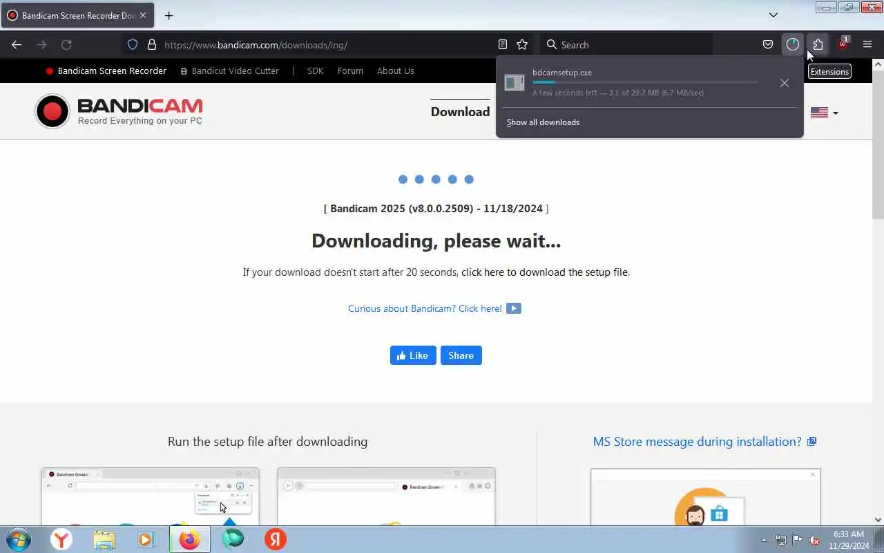Viewport: 884px width, 553px height.
Task: Click the forward navigation arrow
Action: click(x=41, y=45)
